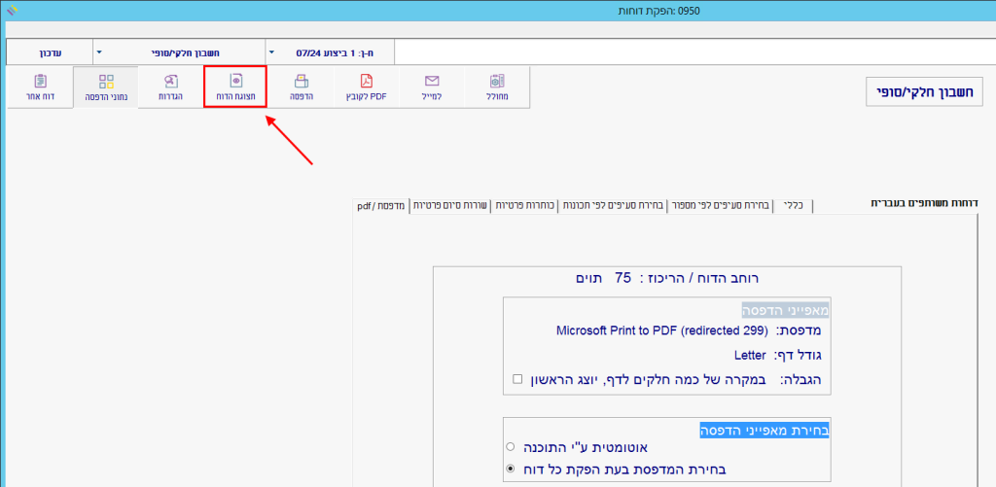Open the report preview (תצוגת הדוח)
The image size is (996, 487).
(234, 87)
